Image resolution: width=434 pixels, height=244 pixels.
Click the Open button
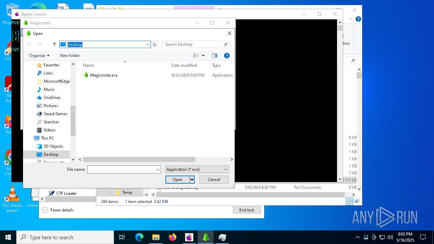click(178, 180)
